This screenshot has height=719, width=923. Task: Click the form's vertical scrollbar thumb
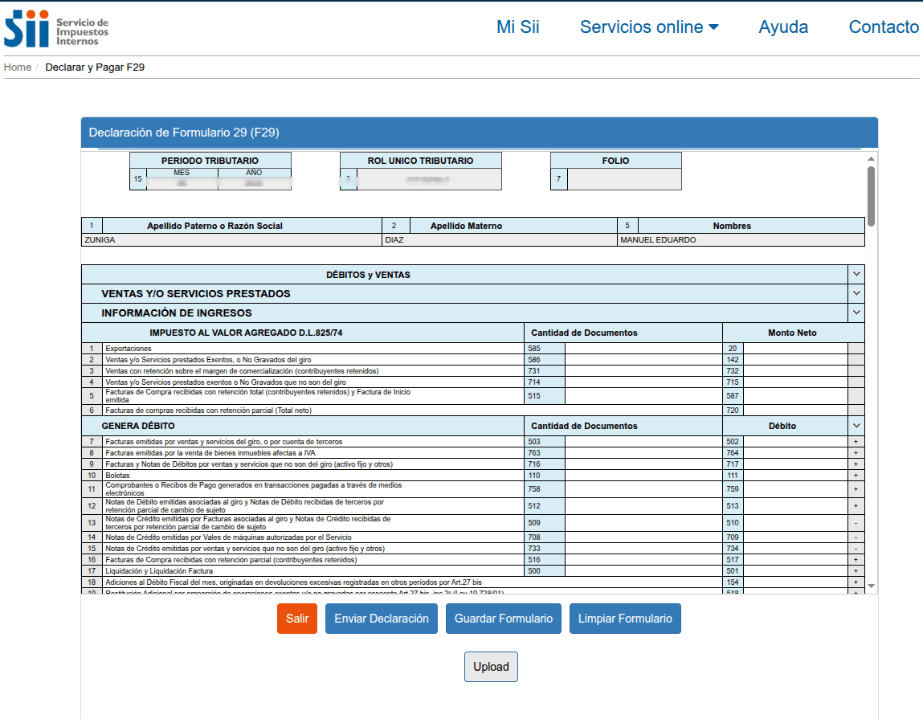click(x=871, y=195)
